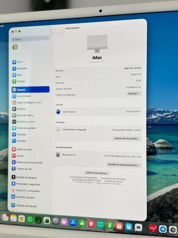Open the orange download app in Dock
Screen dimensions: 178x238
click(119, 226)
